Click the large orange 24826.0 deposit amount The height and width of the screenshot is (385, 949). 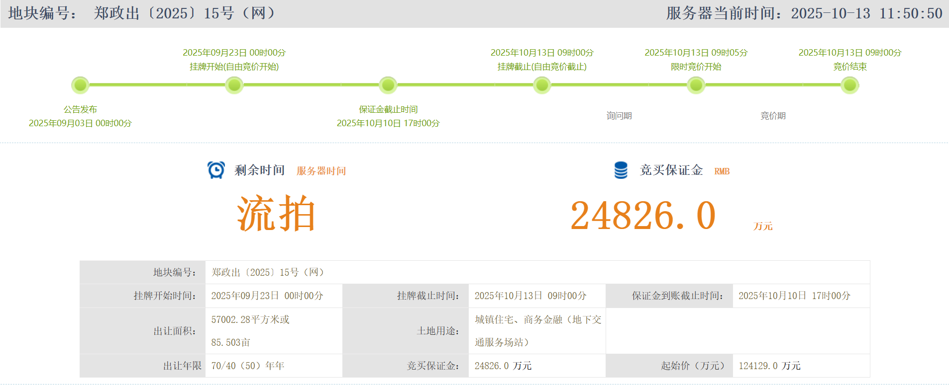tap(642, 216)
